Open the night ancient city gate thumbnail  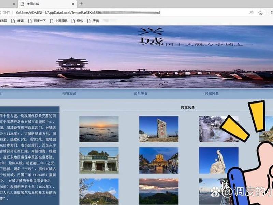tap(159, 160)
